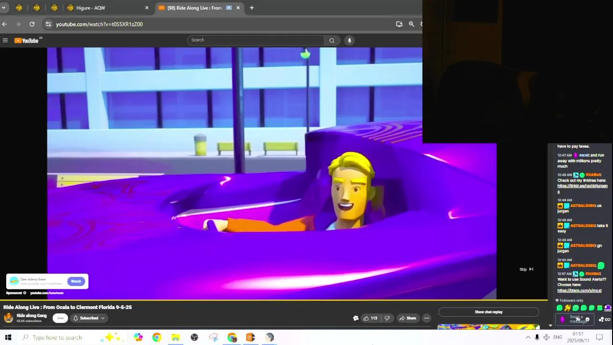Open the linktr.ee link in stream chat
Screen dimensions: 613x345
tap(582, 189)
